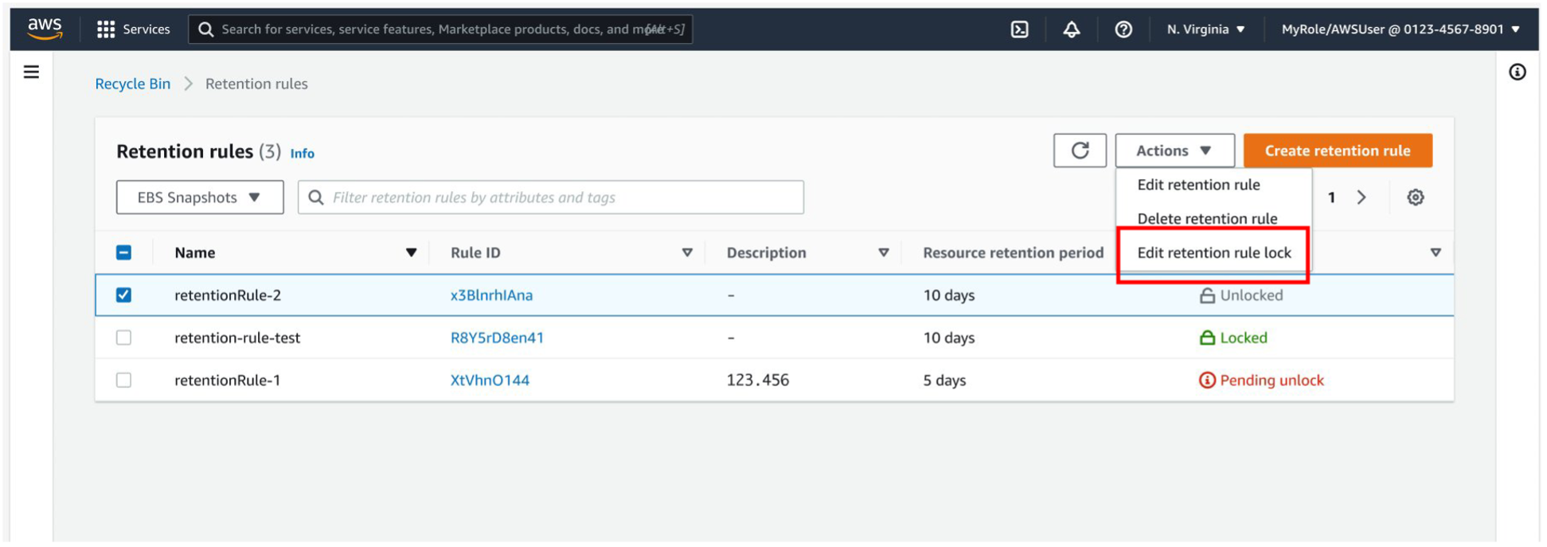Screen dimensions: 1547x547
Task: Click the AWS services search field
Action: [x=440, y=29]
